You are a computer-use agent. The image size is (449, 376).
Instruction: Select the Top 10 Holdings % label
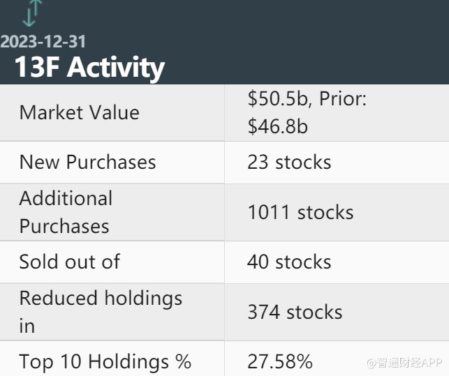pyautogui.click(x=105, y=361)
